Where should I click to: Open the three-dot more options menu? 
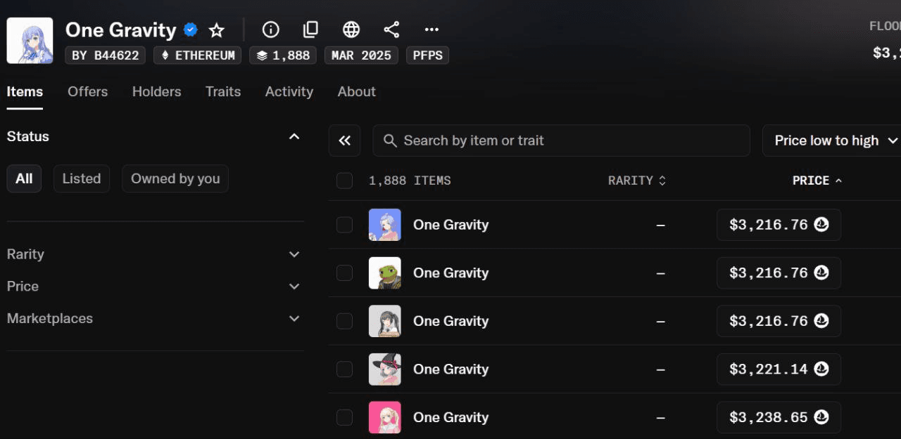click(x=432, y=30)
